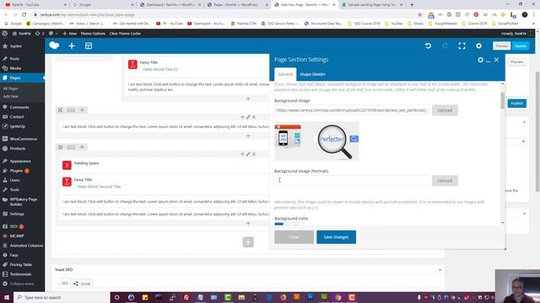Screen dimensions: 540x303
Task: Open Windows Start menu
Action: [x=7, y=297]
